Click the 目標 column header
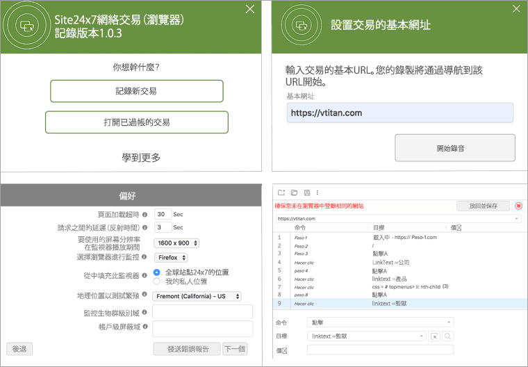 [379, 227]
